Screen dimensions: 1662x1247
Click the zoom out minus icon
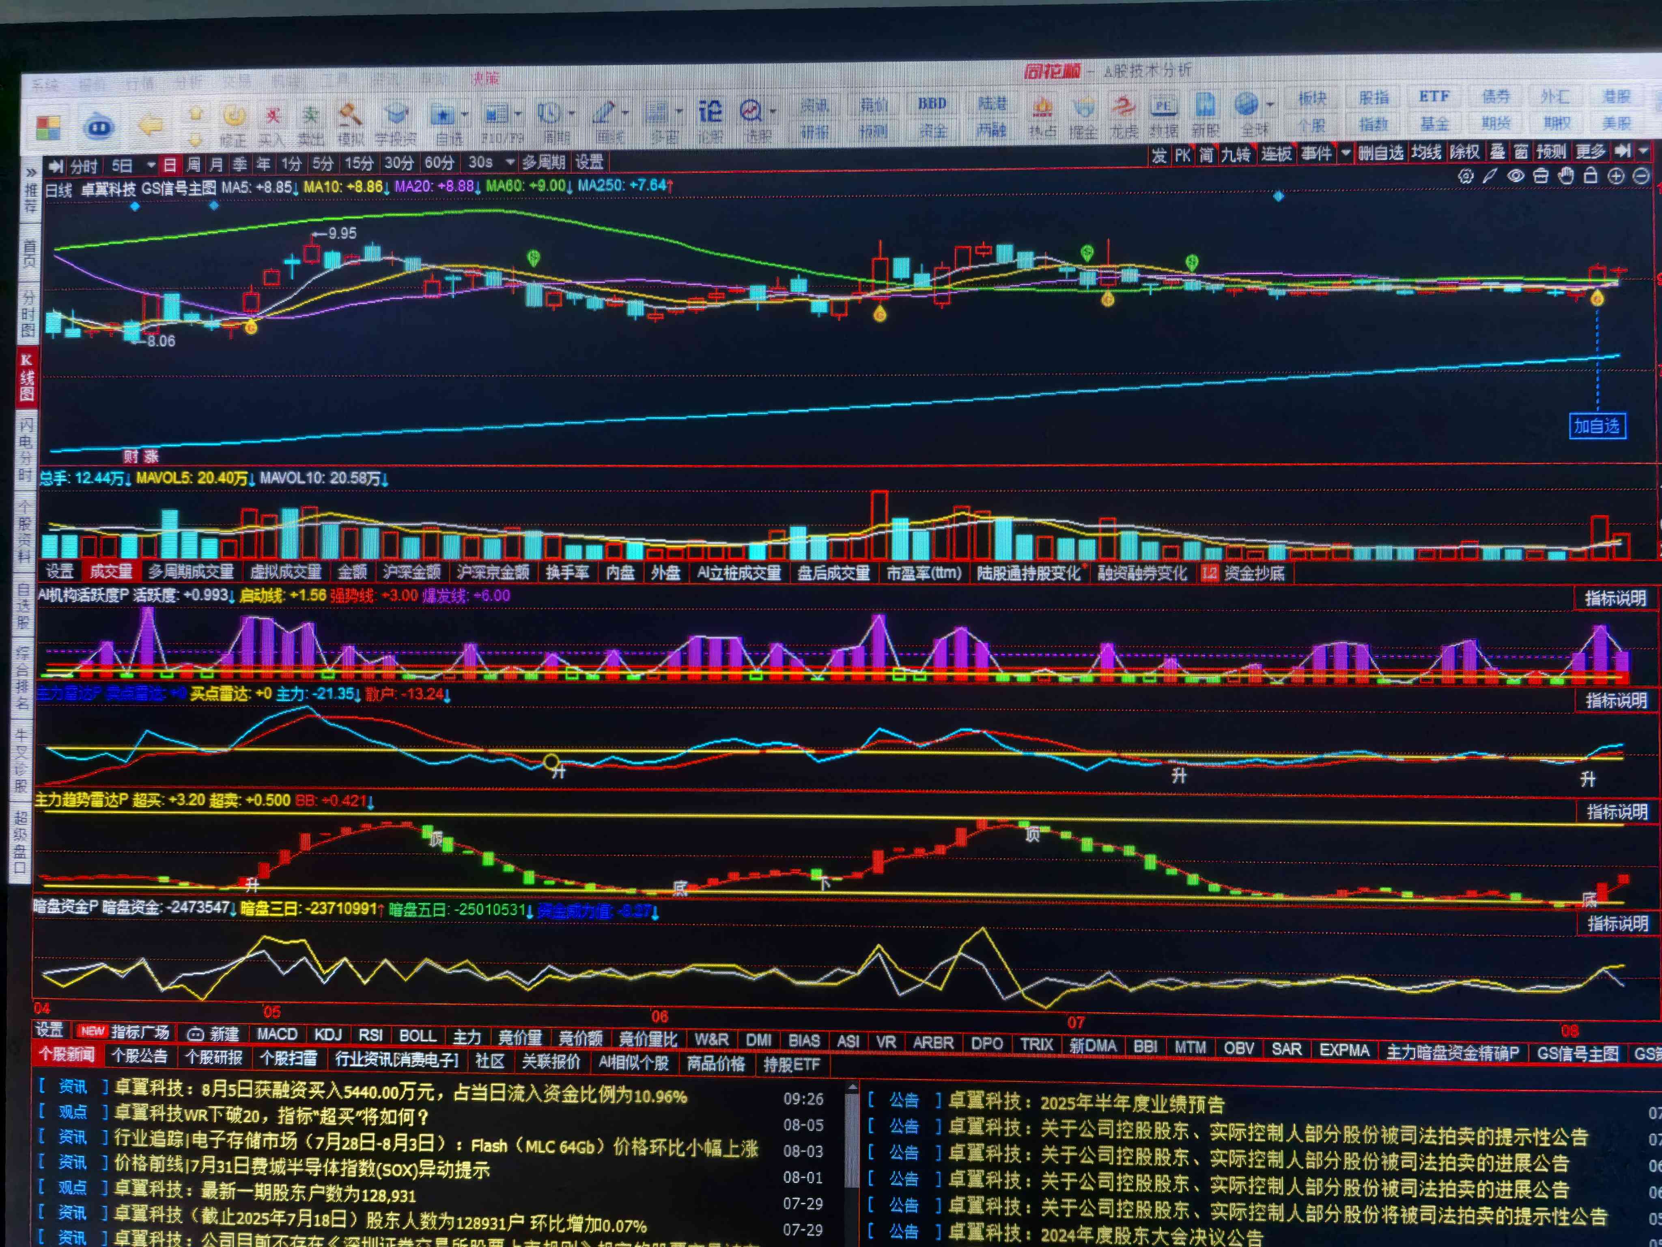[1641, 176]
